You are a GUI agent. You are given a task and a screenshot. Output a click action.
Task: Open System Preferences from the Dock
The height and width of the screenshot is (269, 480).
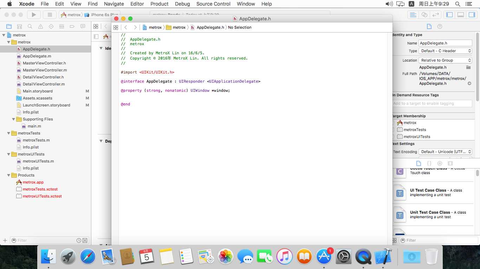tap(344, 257)
